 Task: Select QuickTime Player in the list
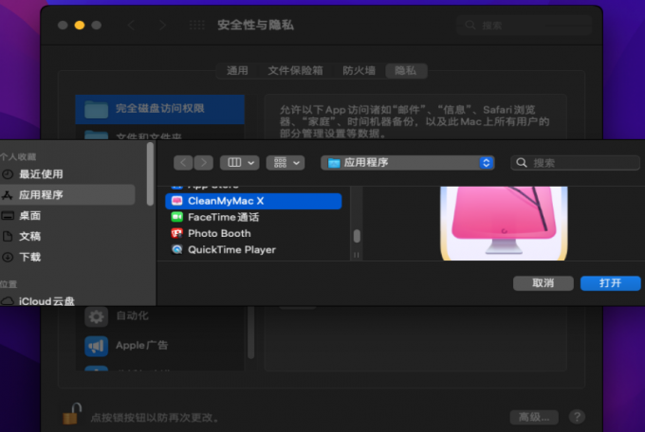(x=253, y=249)
